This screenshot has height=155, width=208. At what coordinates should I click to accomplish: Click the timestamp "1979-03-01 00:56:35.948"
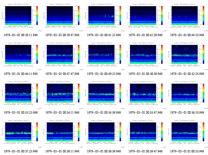click(187, 113)
